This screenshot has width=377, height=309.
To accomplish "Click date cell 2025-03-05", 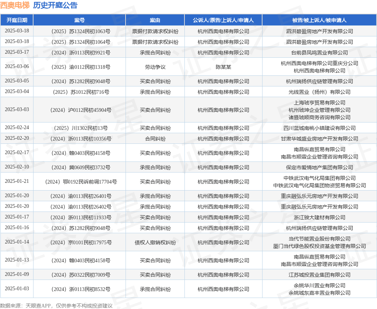I will [17, 81].
